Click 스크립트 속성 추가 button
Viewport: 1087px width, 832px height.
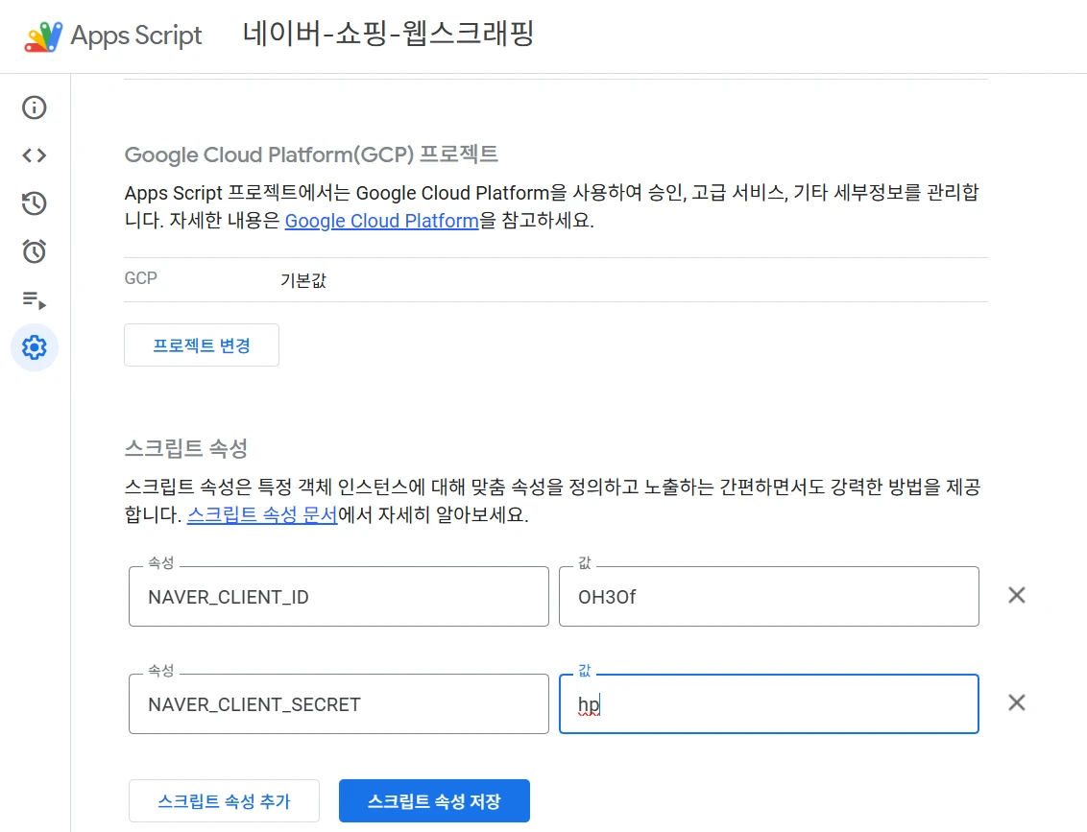coord(224,801)
